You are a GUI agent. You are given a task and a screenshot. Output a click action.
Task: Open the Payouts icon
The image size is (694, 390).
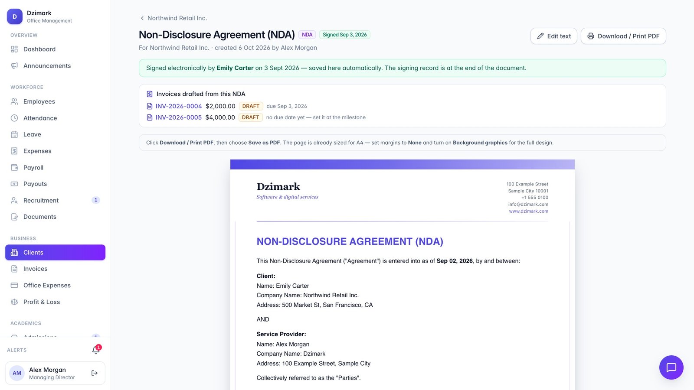(x=14, y=184)
